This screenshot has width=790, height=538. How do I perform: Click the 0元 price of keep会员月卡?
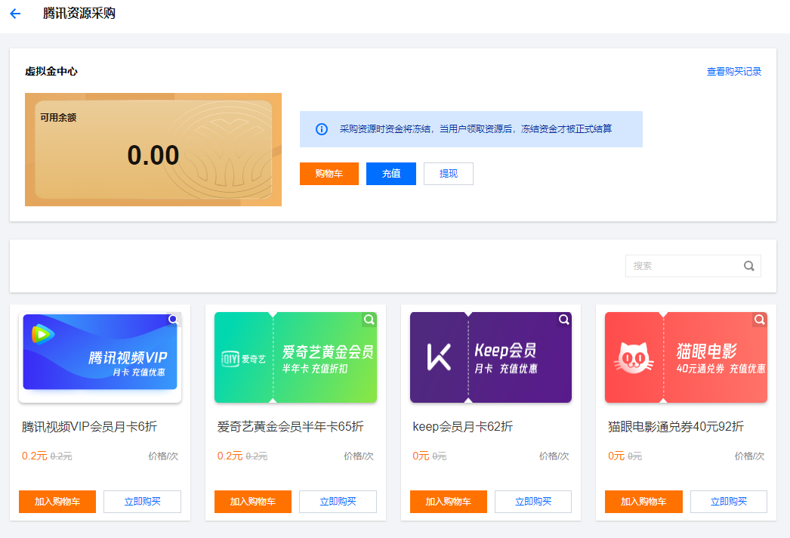[x=421, y=456]
